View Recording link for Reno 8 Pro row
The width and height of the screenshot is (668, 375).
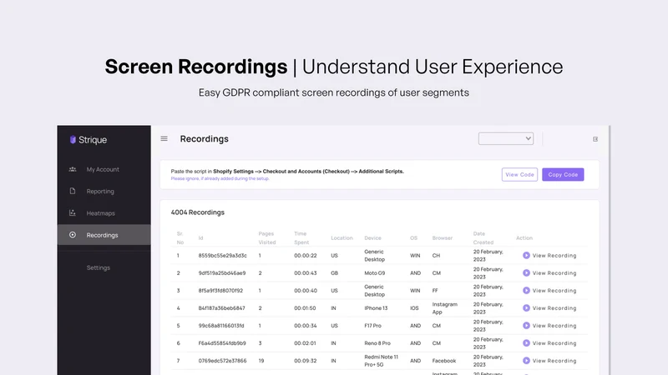tap(554, 343)
